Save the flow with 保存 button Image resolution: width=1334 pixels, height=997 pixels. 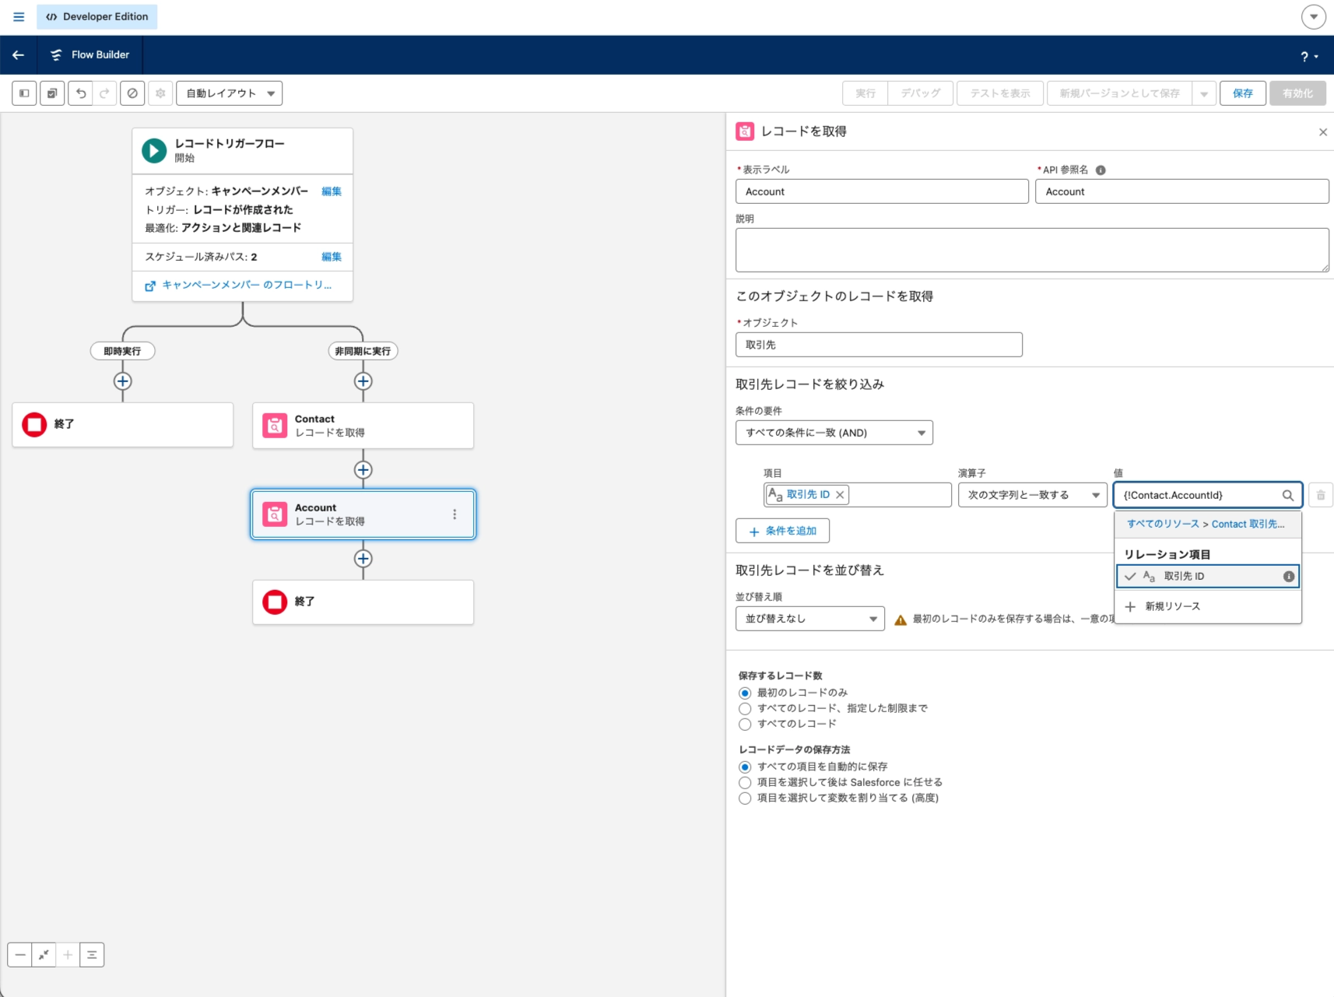pos(1243,93)
